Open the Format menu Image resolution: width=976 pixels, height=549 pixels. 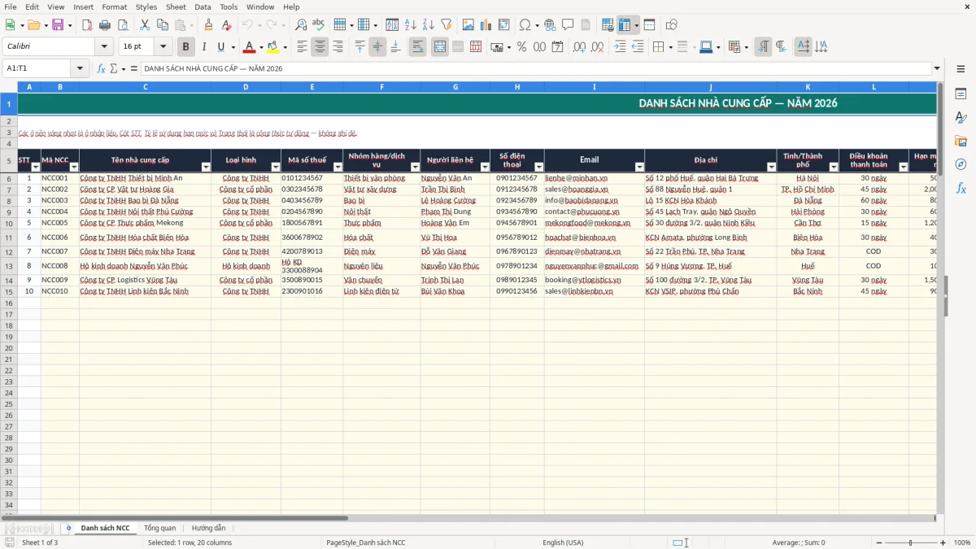pos(114,7)
